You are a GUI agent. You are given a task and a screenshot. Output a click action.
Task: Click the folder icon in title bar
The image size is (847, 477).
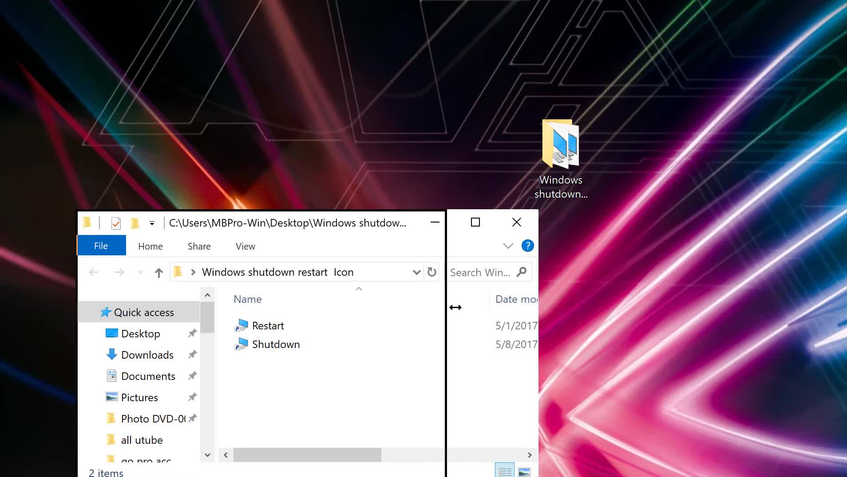(87, 223)
